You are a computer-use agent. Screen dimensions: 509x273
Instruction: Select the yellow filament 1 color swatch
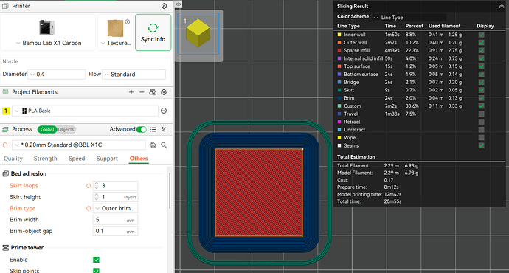(x=6, y=111)
